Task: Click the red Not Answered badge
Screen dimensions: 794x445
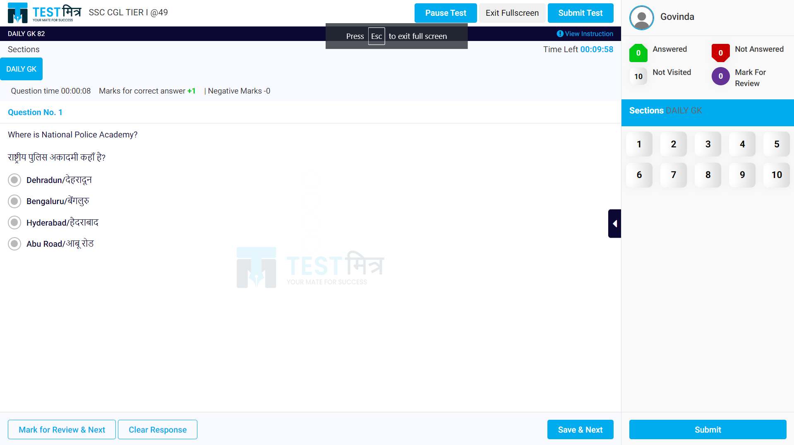Action: point(720,53)
